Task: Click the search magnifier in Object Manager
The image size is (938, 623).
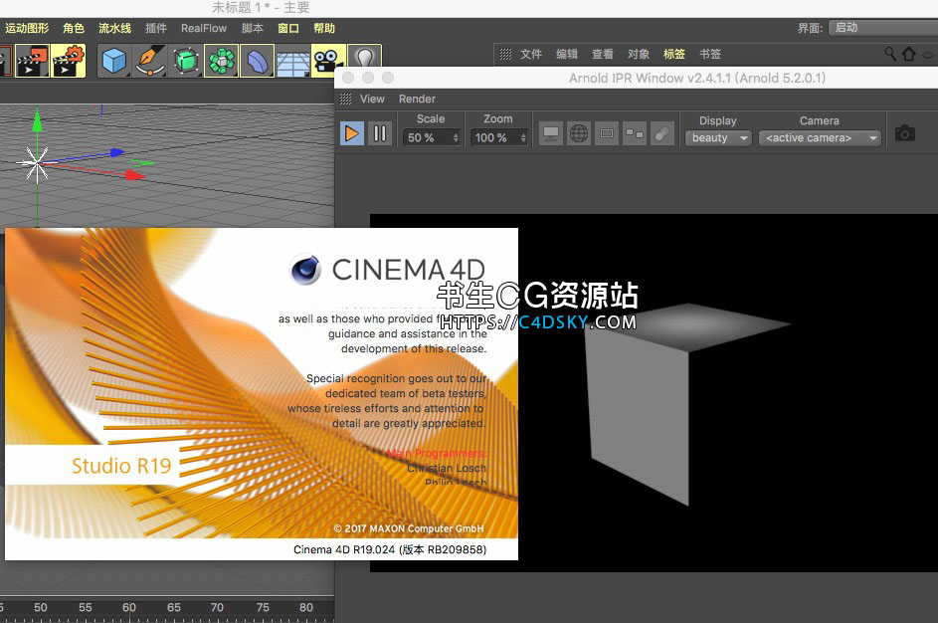Action: 890,54
